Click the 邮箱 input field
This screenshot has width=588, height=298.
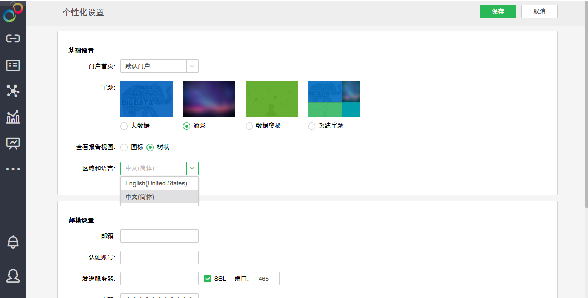(160, 236)
